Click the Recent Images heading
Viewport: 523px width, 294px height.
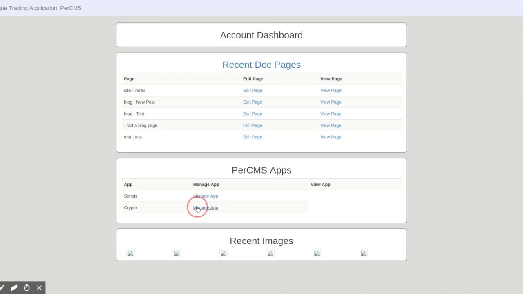point(261,241)
